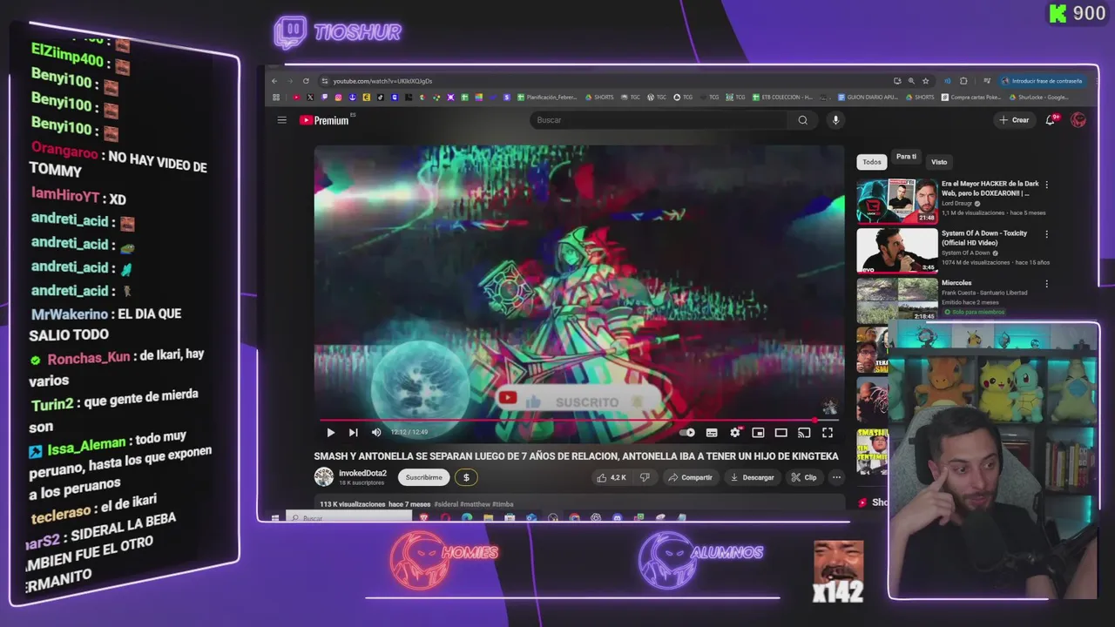Cast video to TV icon
The height and width of the screenshot is (627, 1115).
[804, 433]
